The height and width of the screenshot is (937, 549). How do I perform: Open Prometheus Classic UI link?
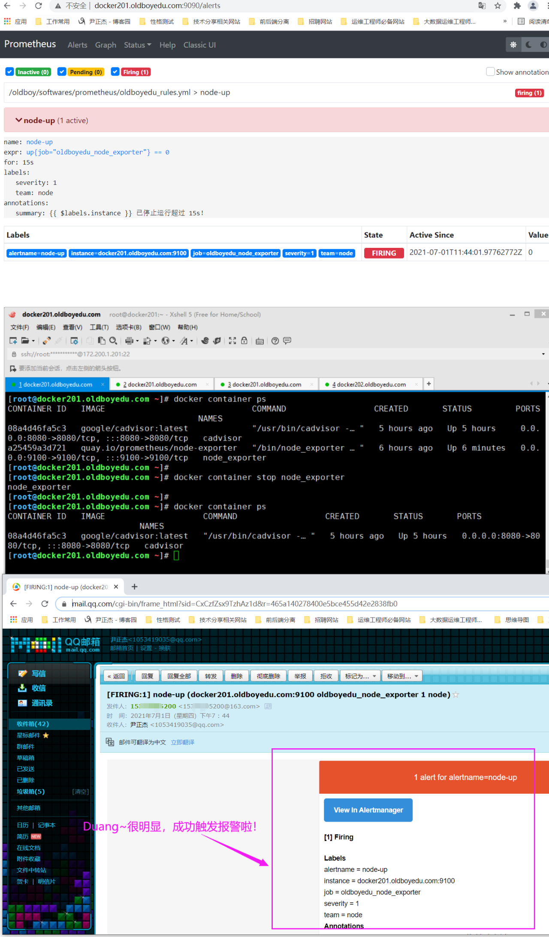click(199, 45)
